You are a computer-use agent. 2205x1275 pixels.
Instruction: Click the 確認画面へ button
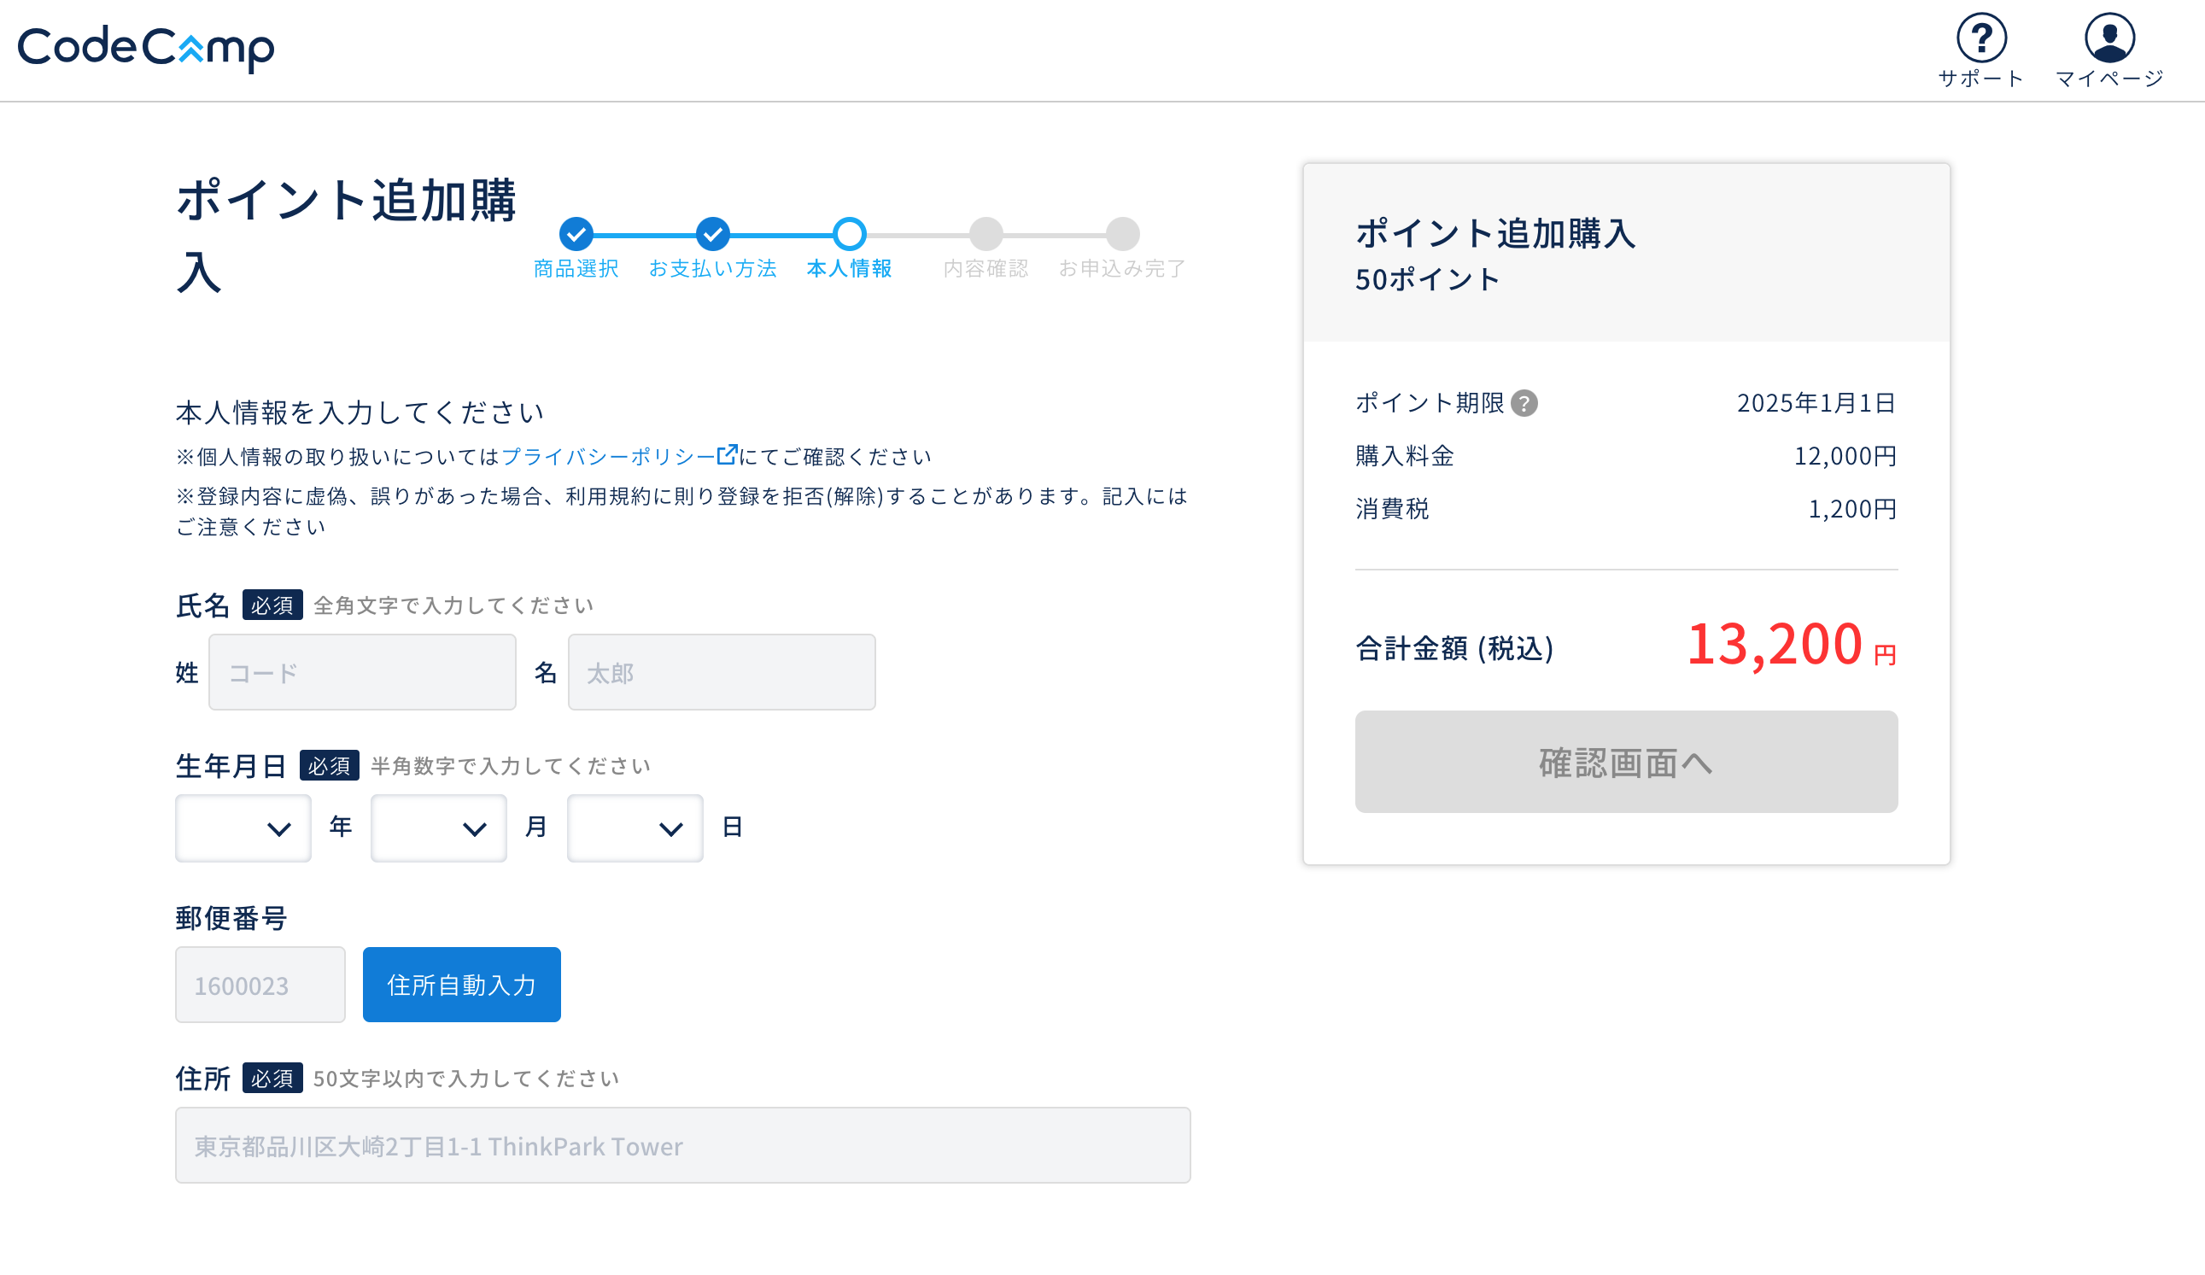coord(1626,761)
